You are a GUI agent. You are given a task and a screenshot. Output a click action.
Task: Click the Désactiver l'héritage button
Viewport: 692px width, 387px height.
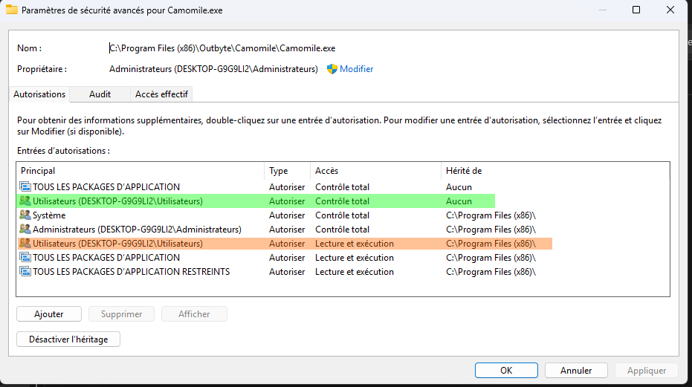[68, 339]
